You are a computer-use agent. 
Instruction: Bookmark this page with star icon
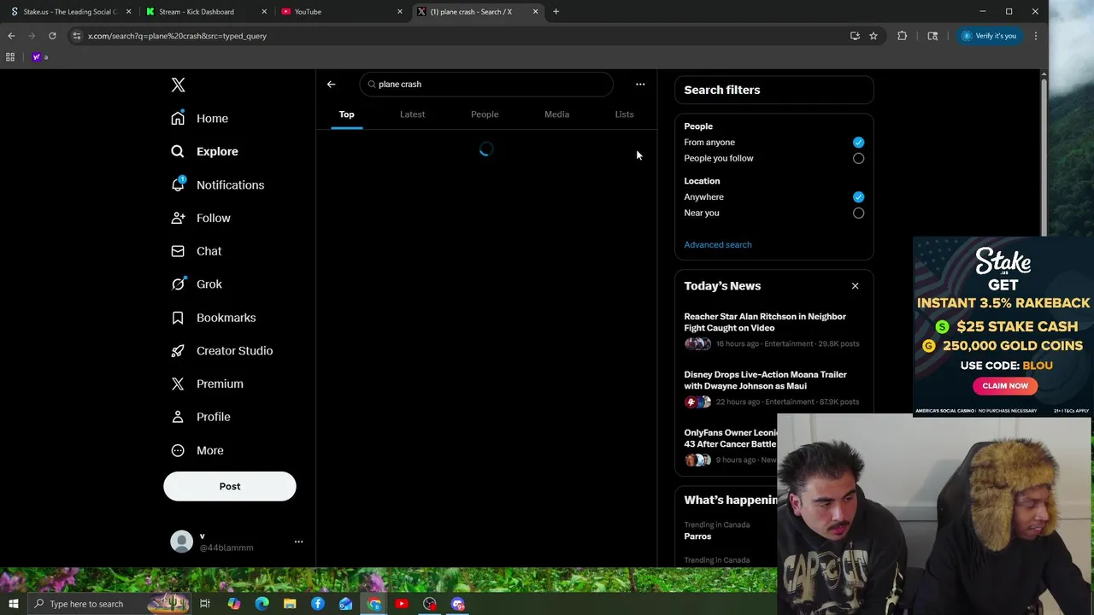pos(873,36)
